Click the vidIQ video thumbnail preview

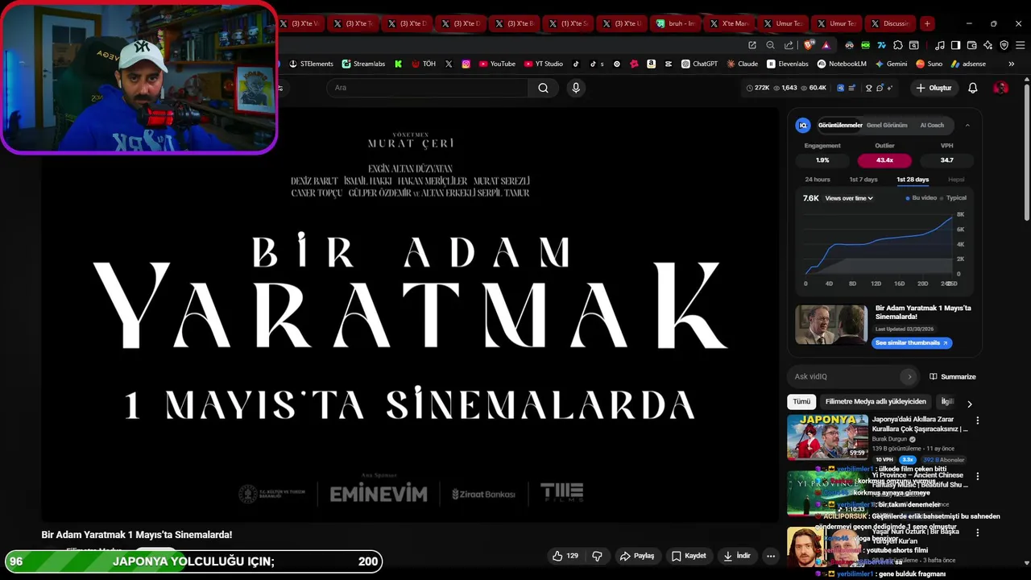[831, 325]
